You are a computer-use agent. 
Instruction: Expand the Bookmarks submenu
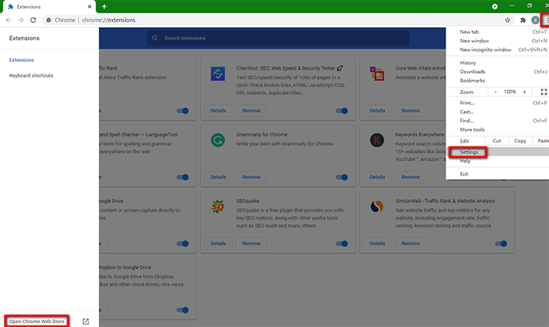tap(472, 80)
